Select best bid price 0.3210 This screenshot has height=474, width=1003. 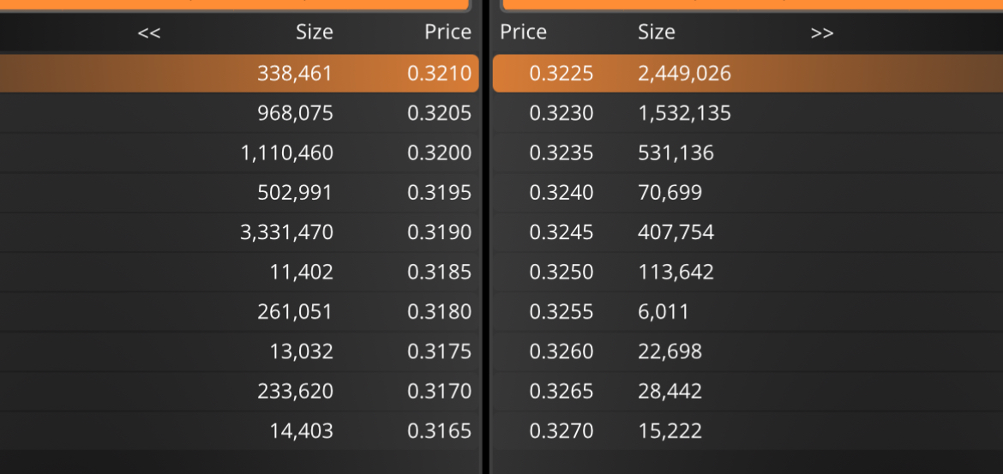click(x=440, y=73)
